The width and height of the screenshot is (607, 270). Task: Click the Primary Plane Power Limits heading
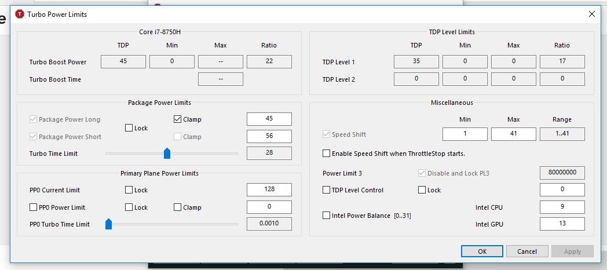click(x=159, y=173)
